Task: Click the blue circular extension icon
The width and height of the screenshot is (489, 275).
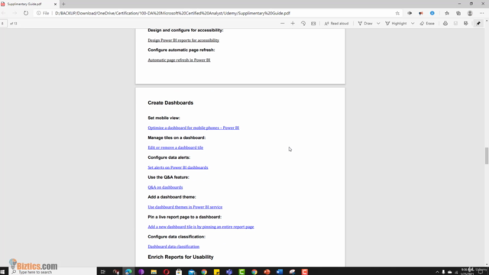Action: click(432, 13)
